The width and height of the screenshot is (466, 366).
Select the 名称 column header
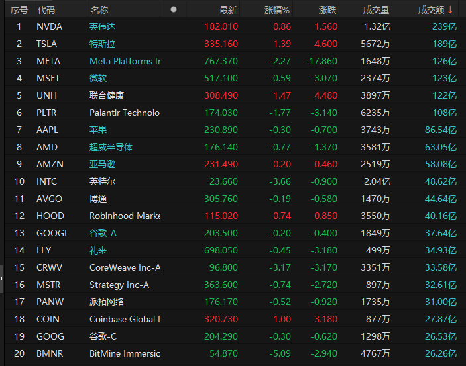tap(99, 10)
